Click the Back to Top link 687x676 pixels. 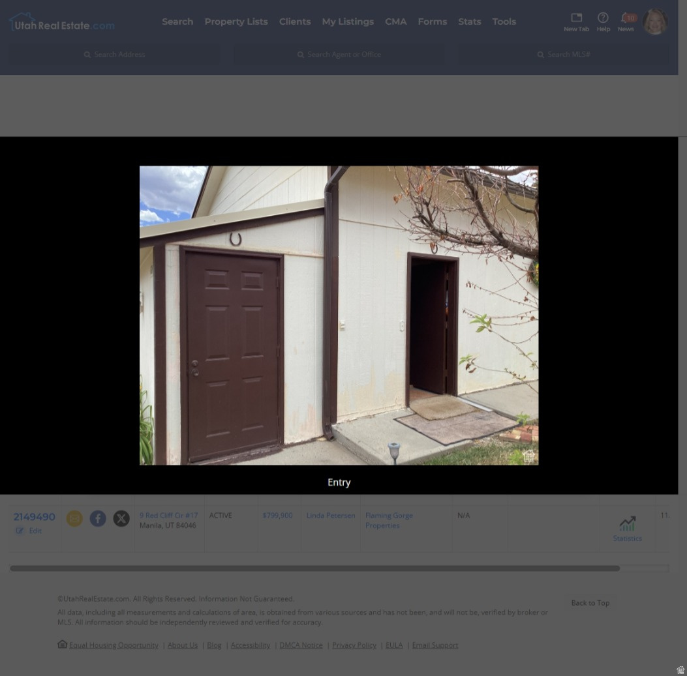[590, 602]
